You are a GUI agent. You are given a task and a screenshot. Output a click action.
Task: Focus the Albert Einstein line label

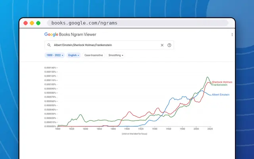(221, 95)
